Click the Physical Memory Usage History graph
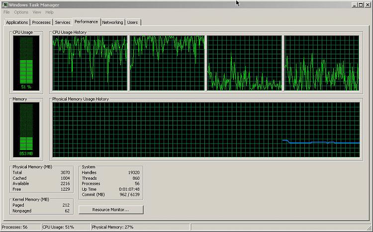Image resolution: width=373 pixels, height=232 pixels. pos(206,130)
